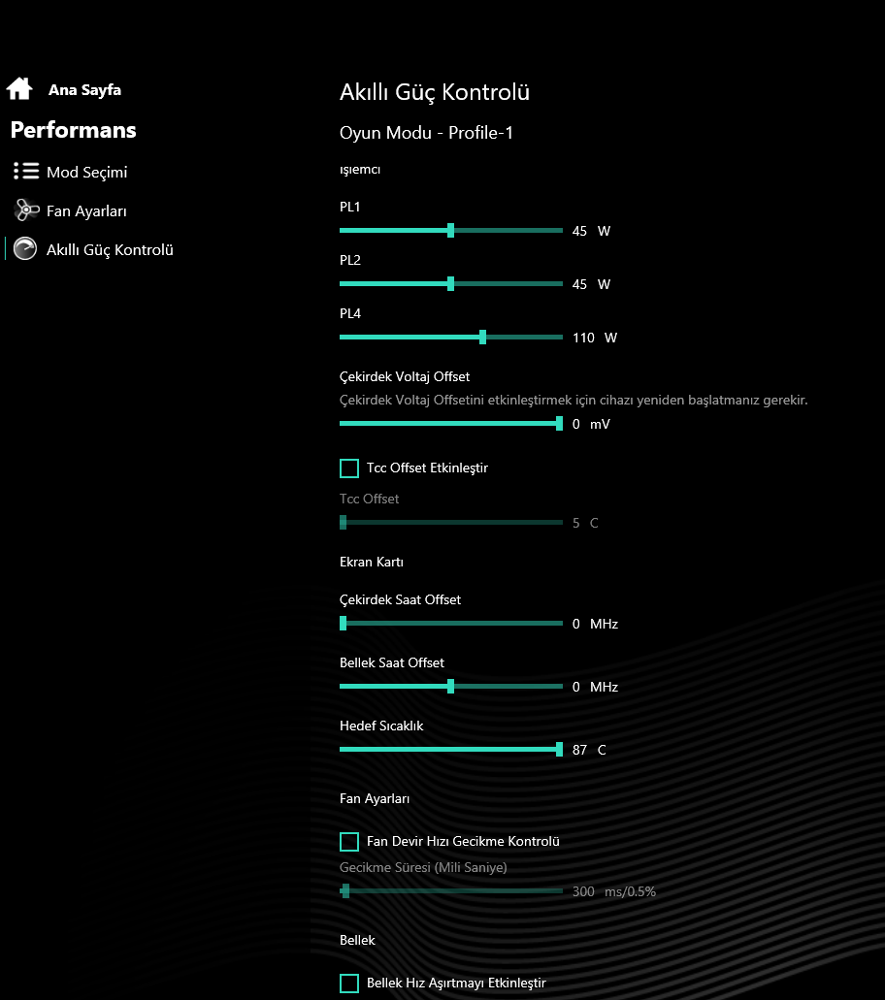Open the Mod Seçimi menu item
The height and width of the screenshot is (1000, 885).
tap(86, 173)
